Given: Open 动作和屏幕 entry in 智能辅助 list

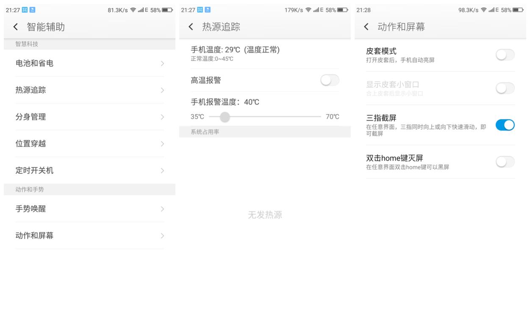Looking at the screenshot, I should pos(89,235).
